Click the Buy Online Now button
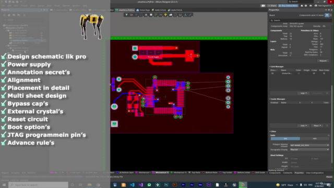The width and height of the screenshot is (334, 188). pos(288,6)
